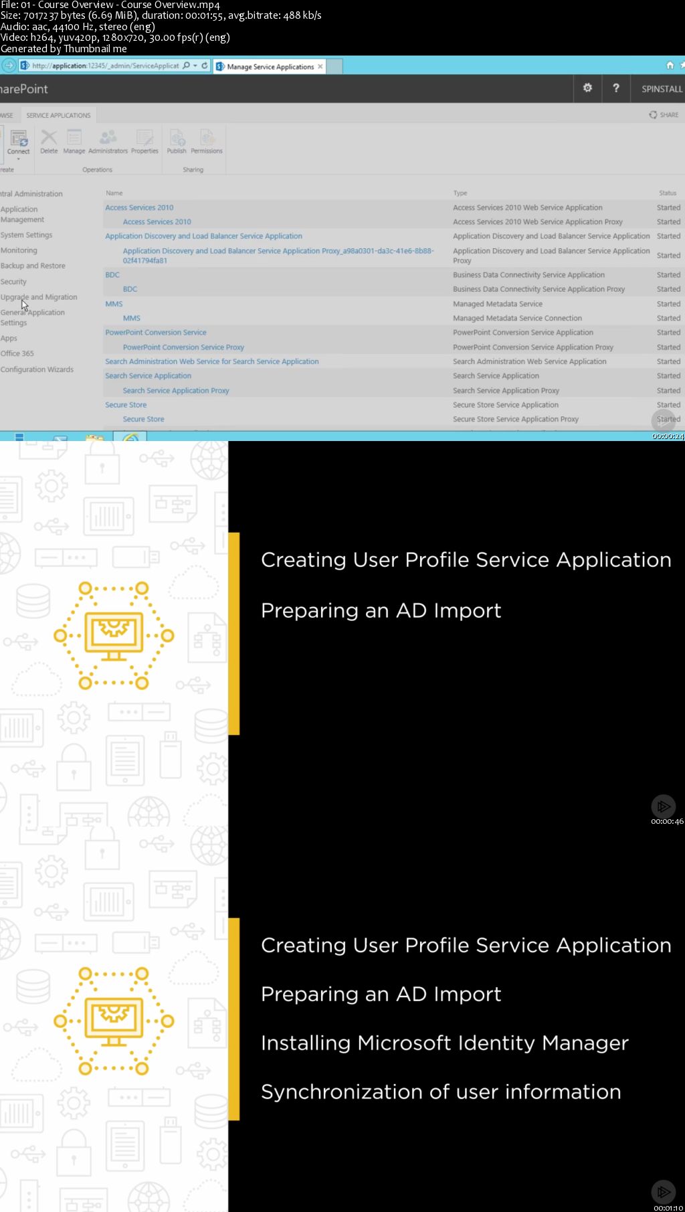This screenshot has height=1212, width=685.
Task: Open Application Management in left navigation
Action: (x=23, y=214)
